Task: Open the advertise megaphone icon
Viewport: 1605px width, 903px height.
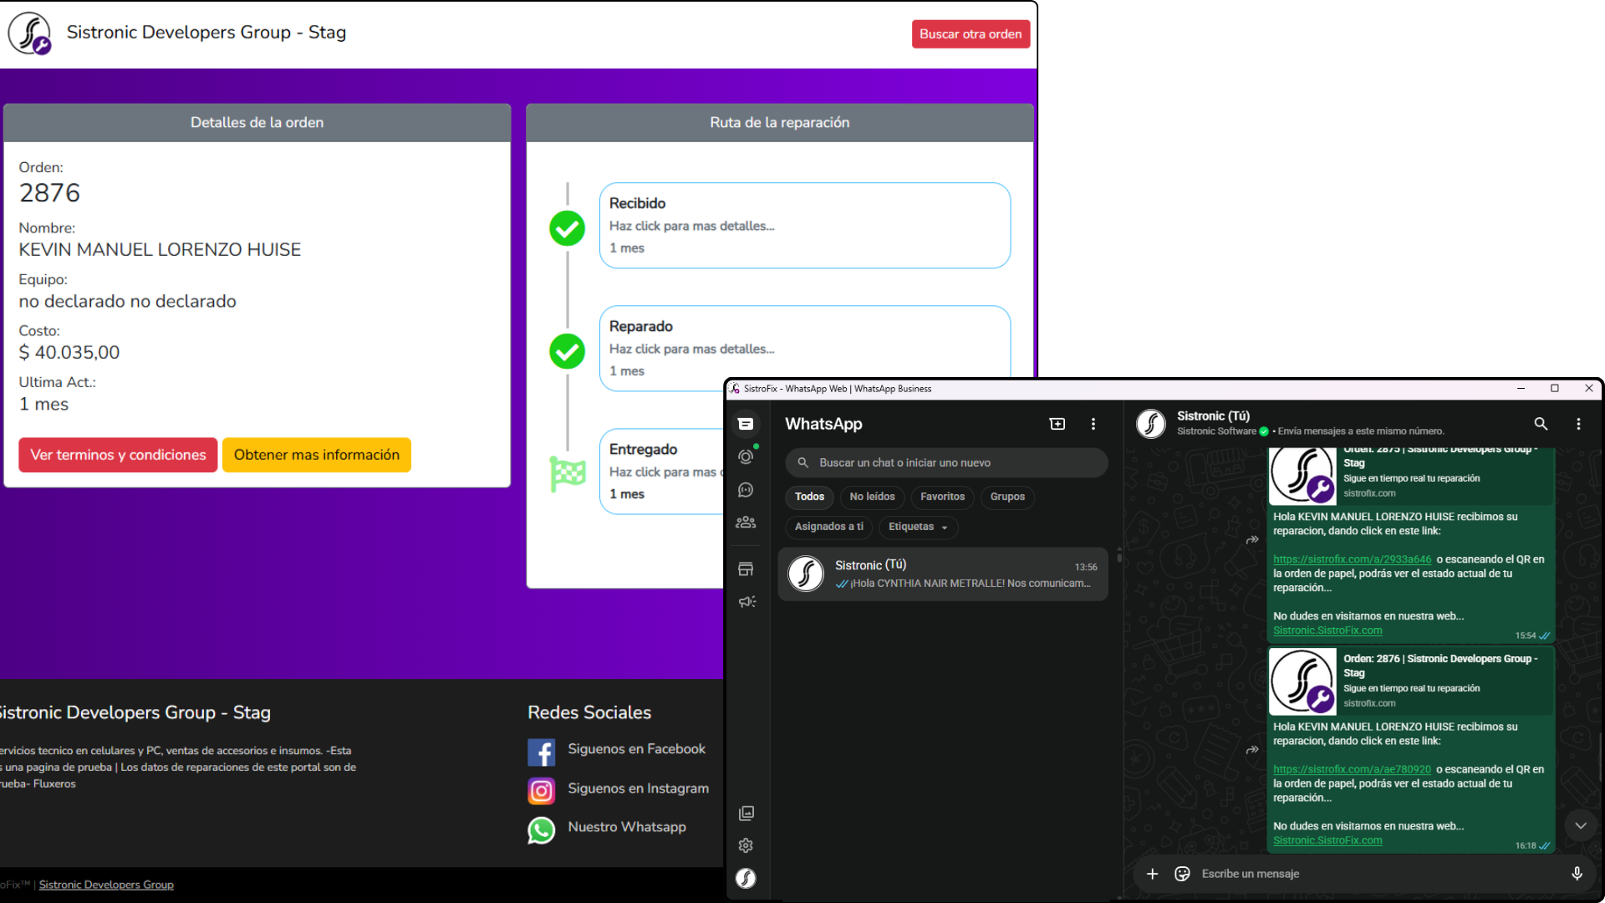Action: pyautogui.click(x=746, y=602)
